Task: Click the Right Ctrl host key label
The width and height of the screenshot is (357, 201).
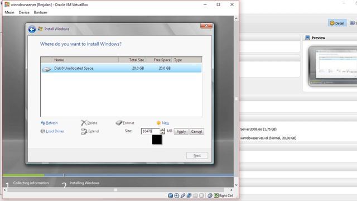Action: pyautogui.click(x=226, y=195)
